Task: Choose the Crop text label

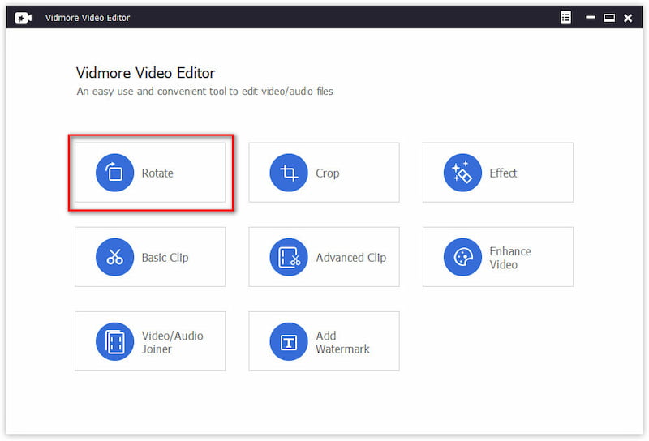Action: tap(328, 173)
